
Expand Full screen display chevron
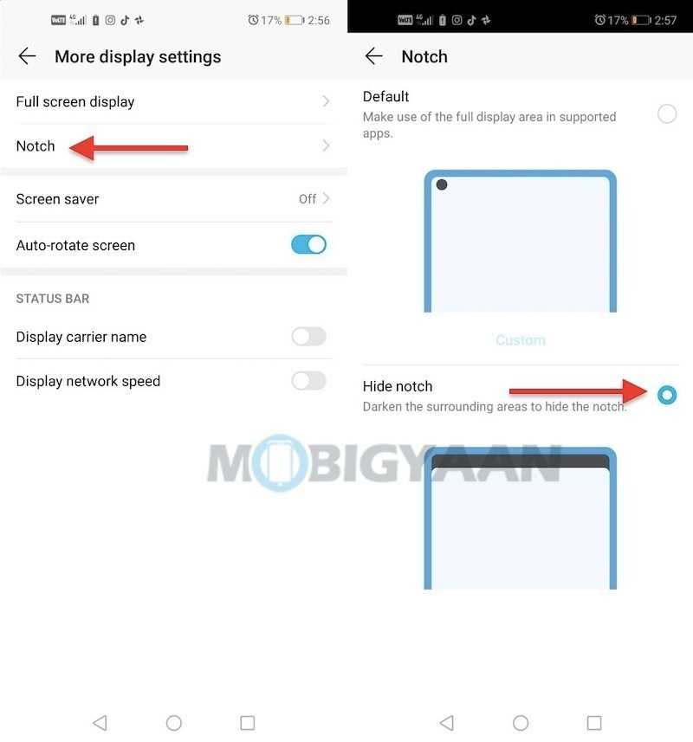coord(326,101)
